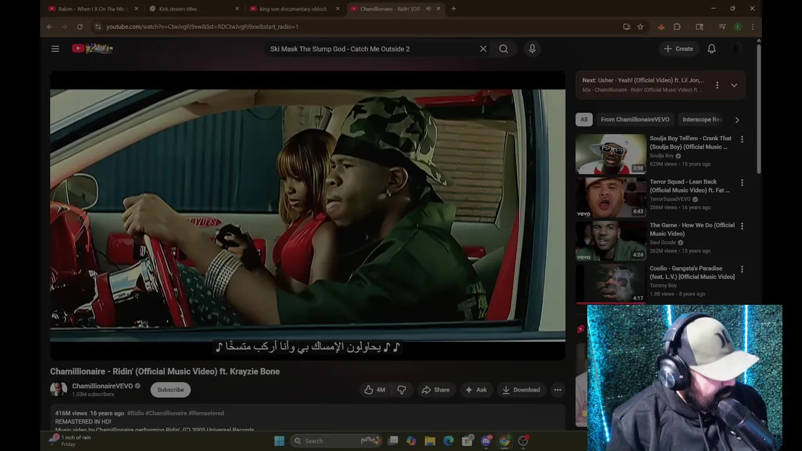Open the weather widget 1 inch of rain

click(x=70, y=441)
